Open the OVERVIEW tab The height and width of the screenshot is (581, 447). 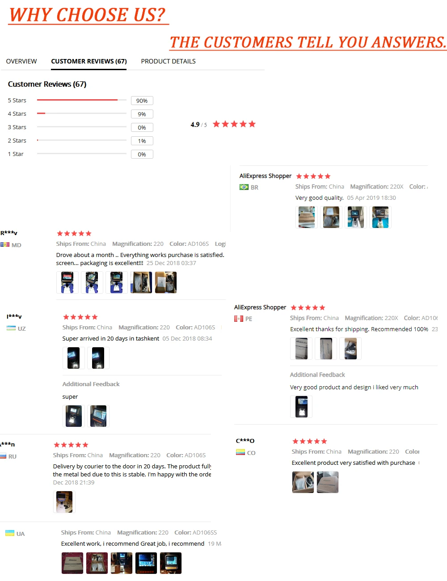[x=21, y=61]
